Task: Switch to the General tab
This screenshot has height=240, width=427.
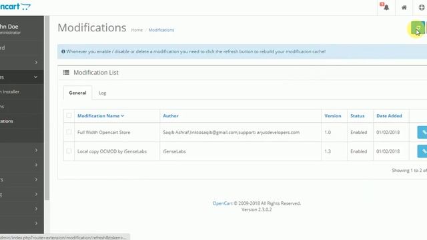Action: pyautogui.click(x=77, y=93)
